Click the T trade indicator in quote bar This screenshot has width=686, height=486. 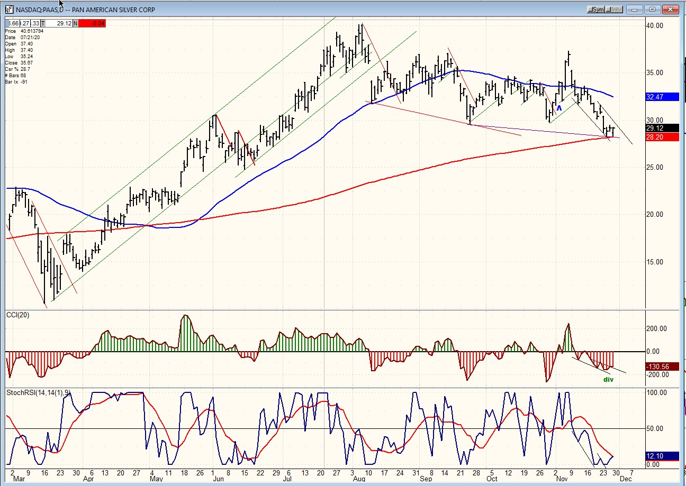(43, 23)
